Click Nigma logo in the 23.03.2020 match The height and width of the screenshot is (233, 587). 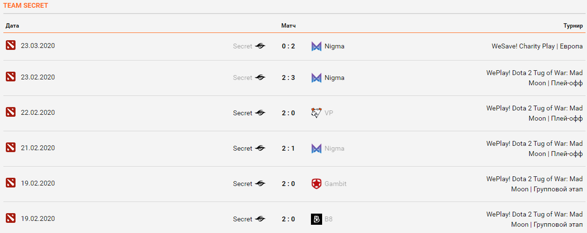tap(316, 47)
